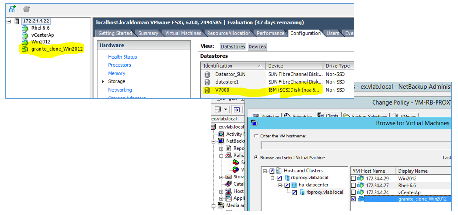Click the VM icon in the 172.24.4.29 row
Screen dimensions: 458x215
point(360,178)
